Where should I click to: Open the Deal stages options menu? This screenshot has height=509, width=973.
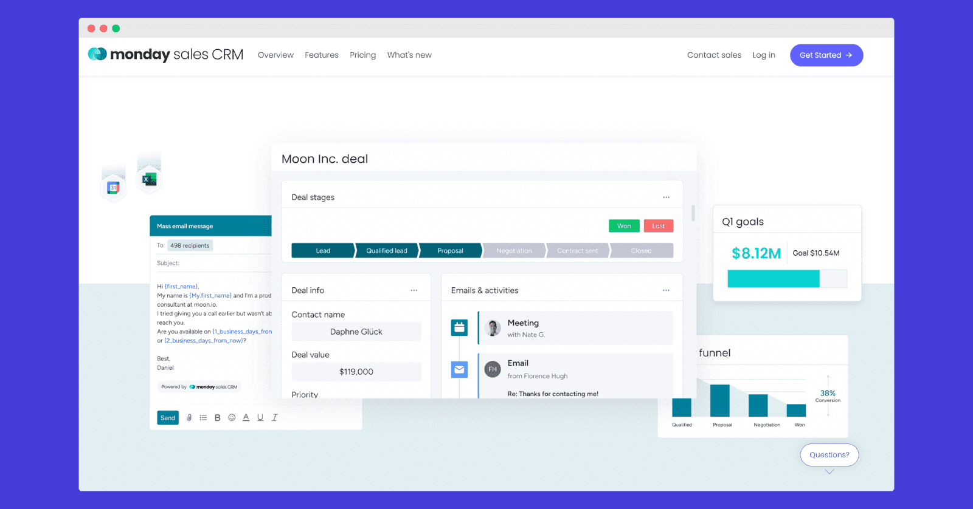click(x=666, y=197)
